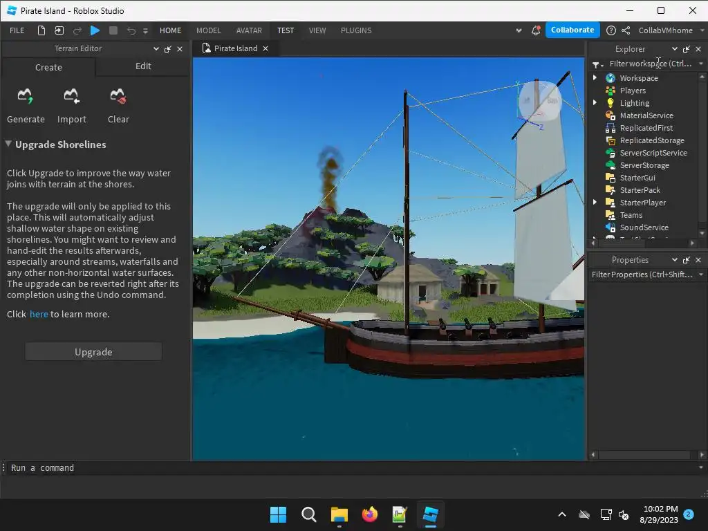Choose the Generate terrain tool

tap(26, 106)
